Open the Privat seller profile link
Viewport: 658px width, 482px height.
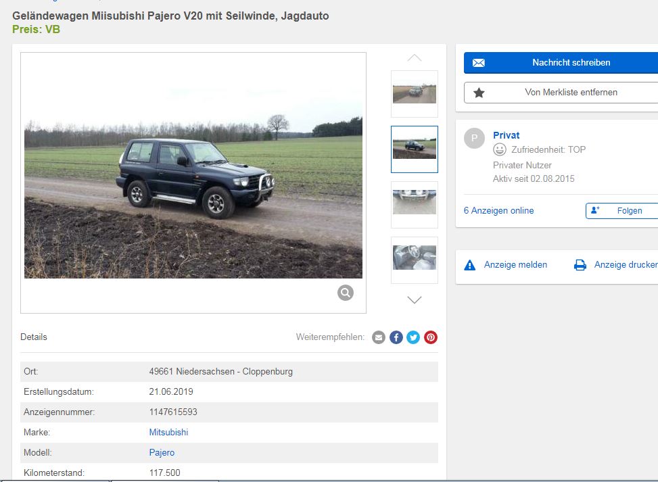pos(506,135)
